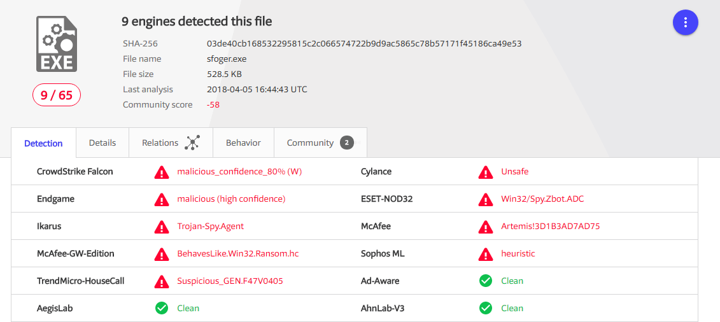720x322 pixels.
Task: Open the three-dot more options button
Action: (x=685, y=22)
